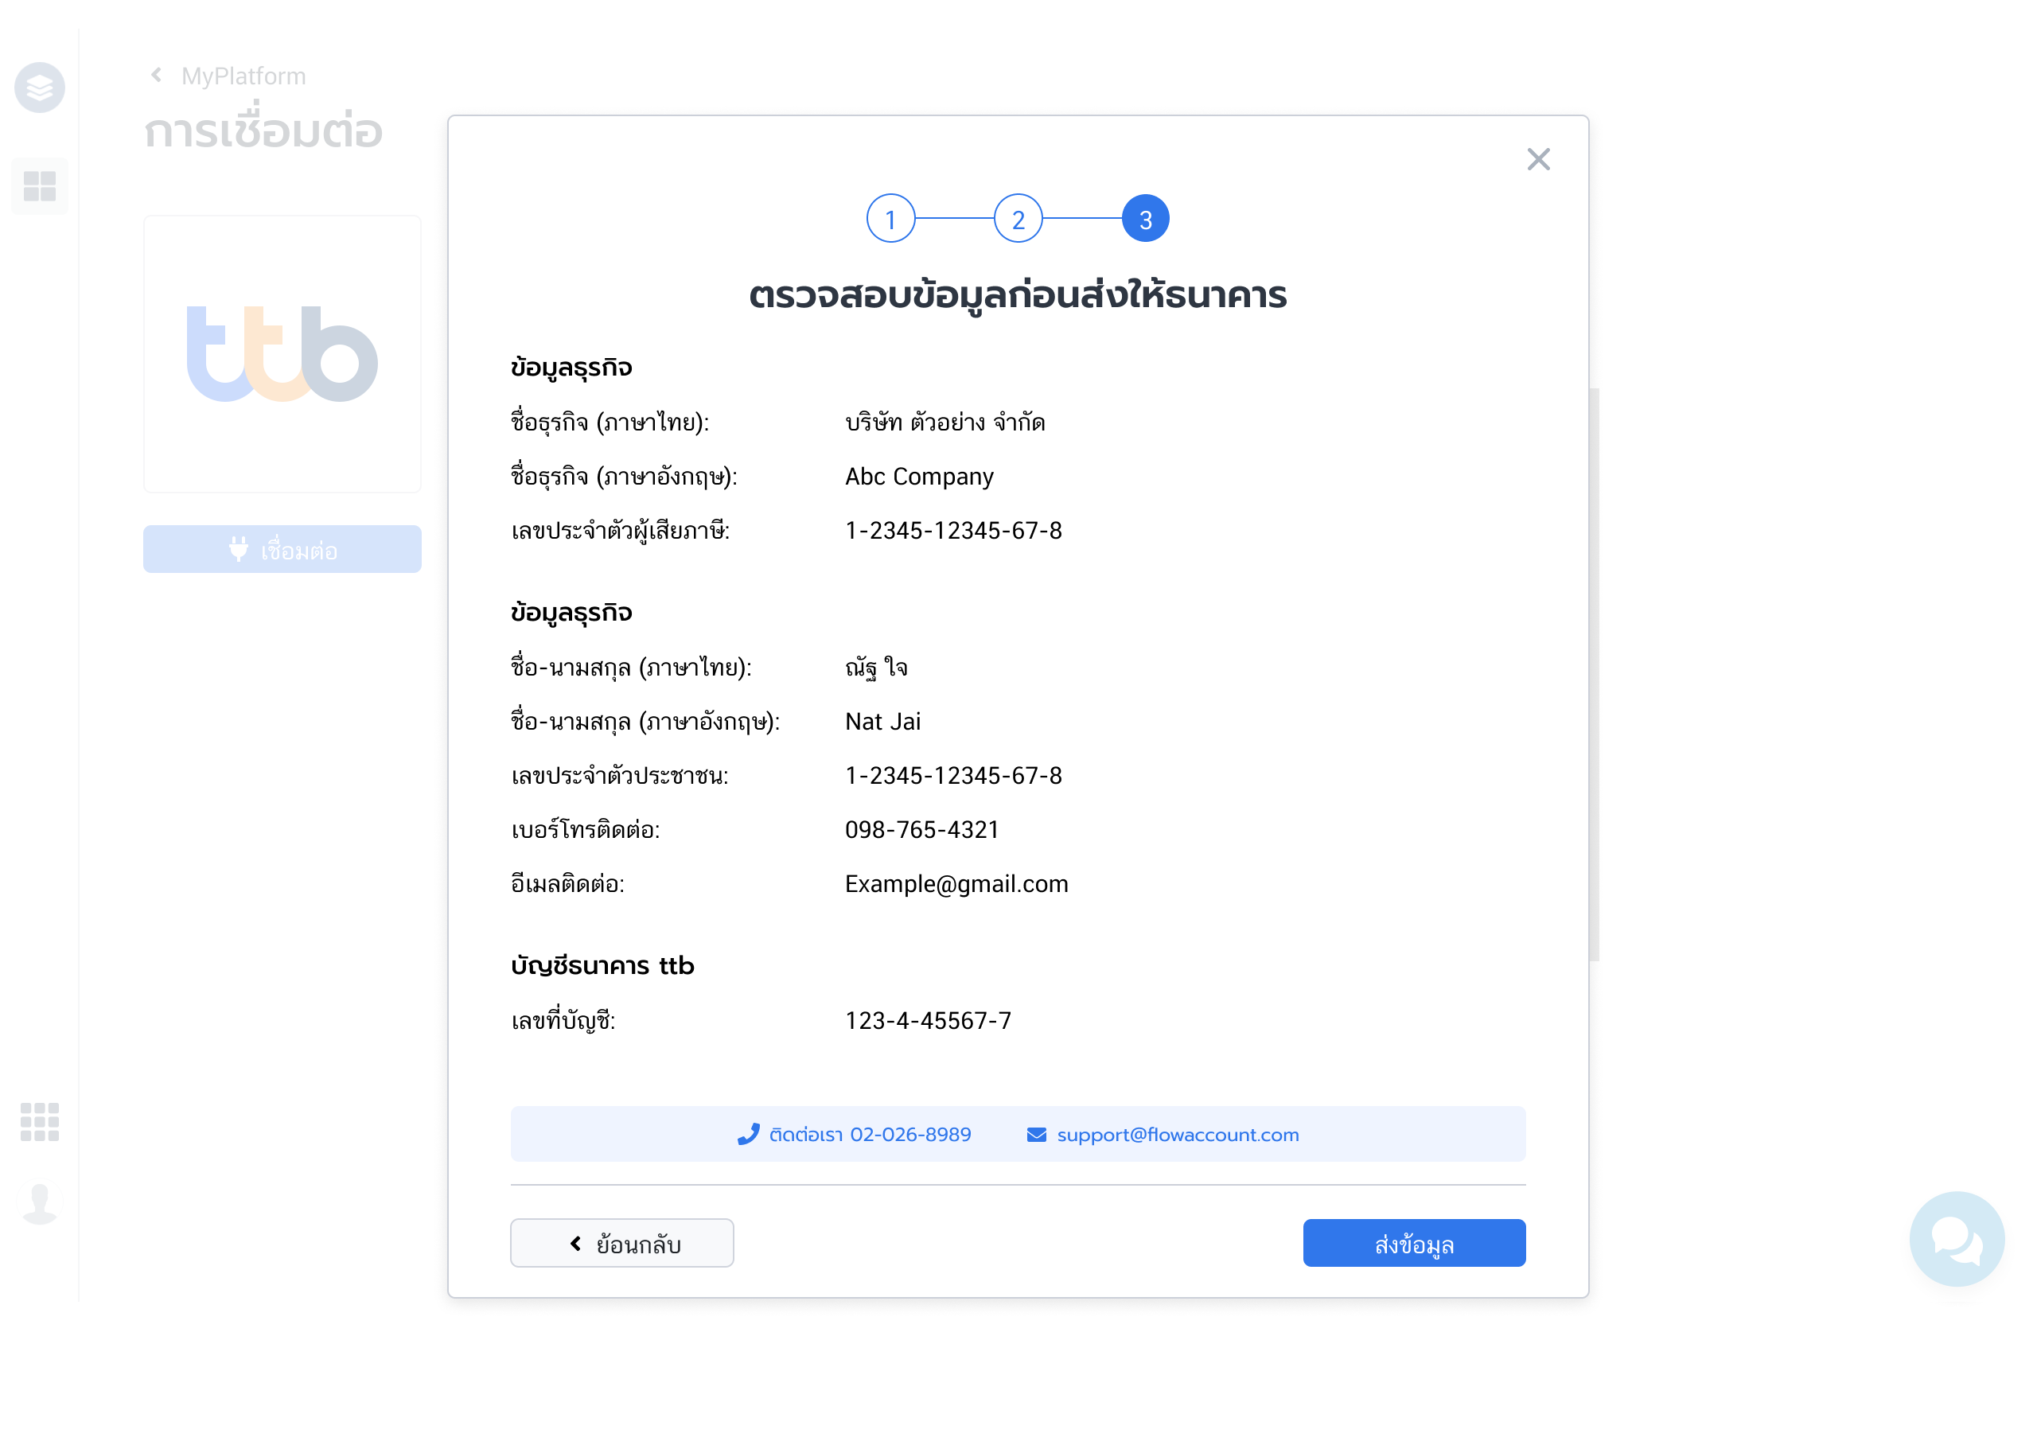This screenshot has width=2037, height=1453.
Task: Open the live chat bubble
Action: 1956,1238
